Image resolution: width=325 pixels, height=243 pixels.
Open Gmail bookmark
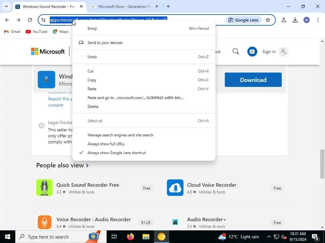(x=12, y=32)
